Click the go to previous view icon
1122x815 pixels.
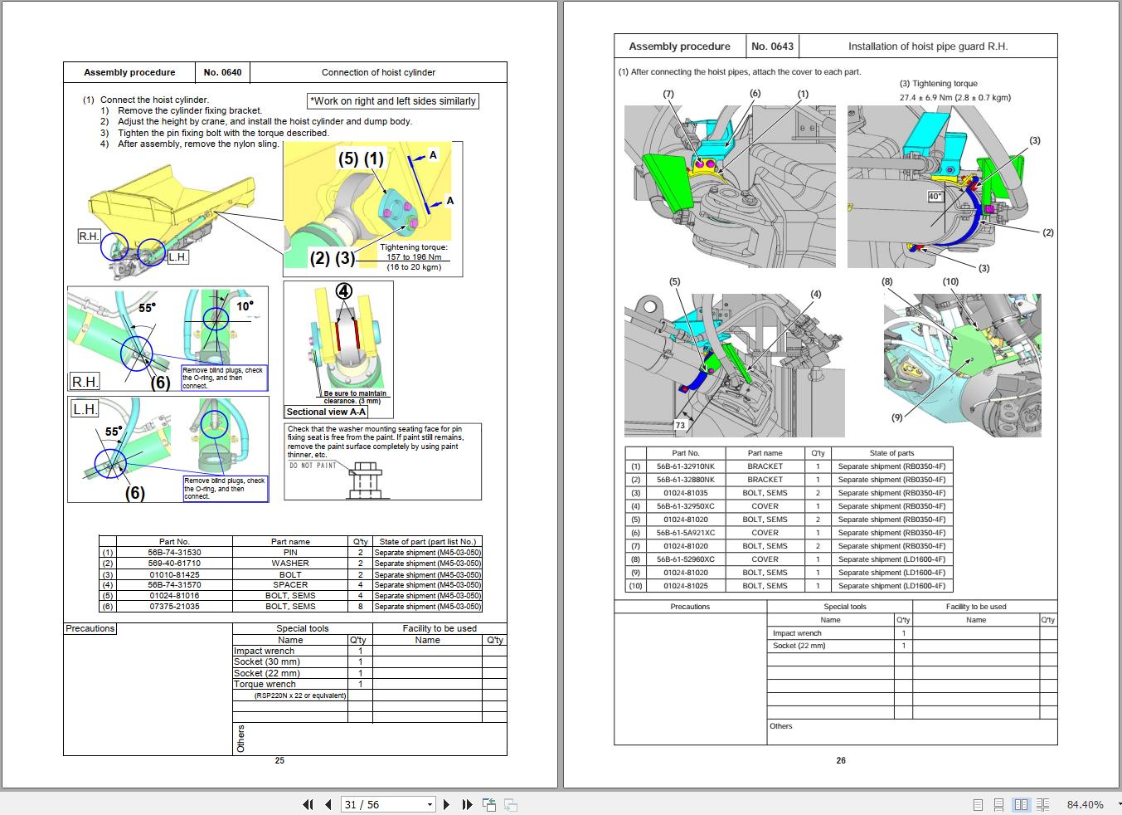pos(488,804)
